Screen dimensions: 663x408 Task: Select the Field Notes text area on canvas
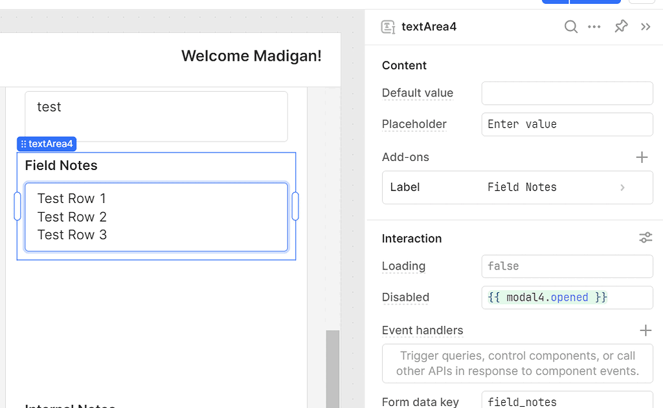tap(155, 217)
